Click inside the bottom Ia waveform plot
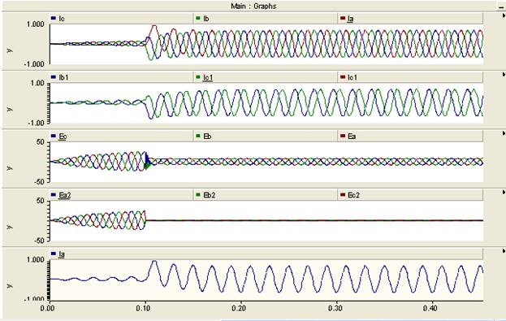This screenshot has width=506, height=321. click(266, 280)
